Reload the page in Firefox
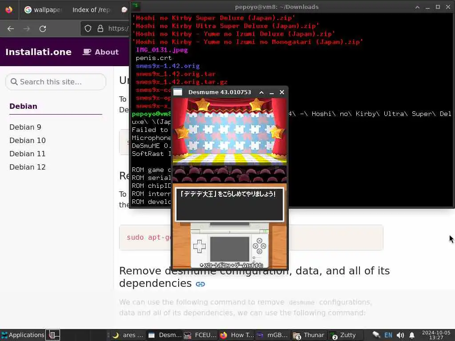 click(43, 29)
